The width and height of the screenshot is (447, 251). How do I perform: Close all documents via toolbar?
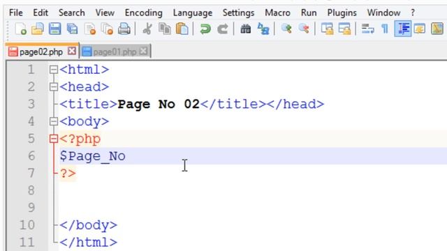[107, 29]
